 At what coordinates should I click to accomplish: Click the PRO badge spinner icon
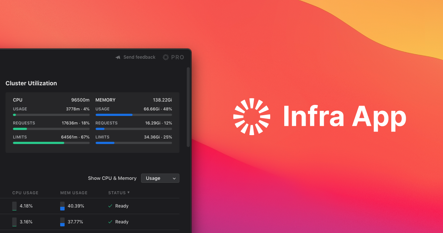166,57
